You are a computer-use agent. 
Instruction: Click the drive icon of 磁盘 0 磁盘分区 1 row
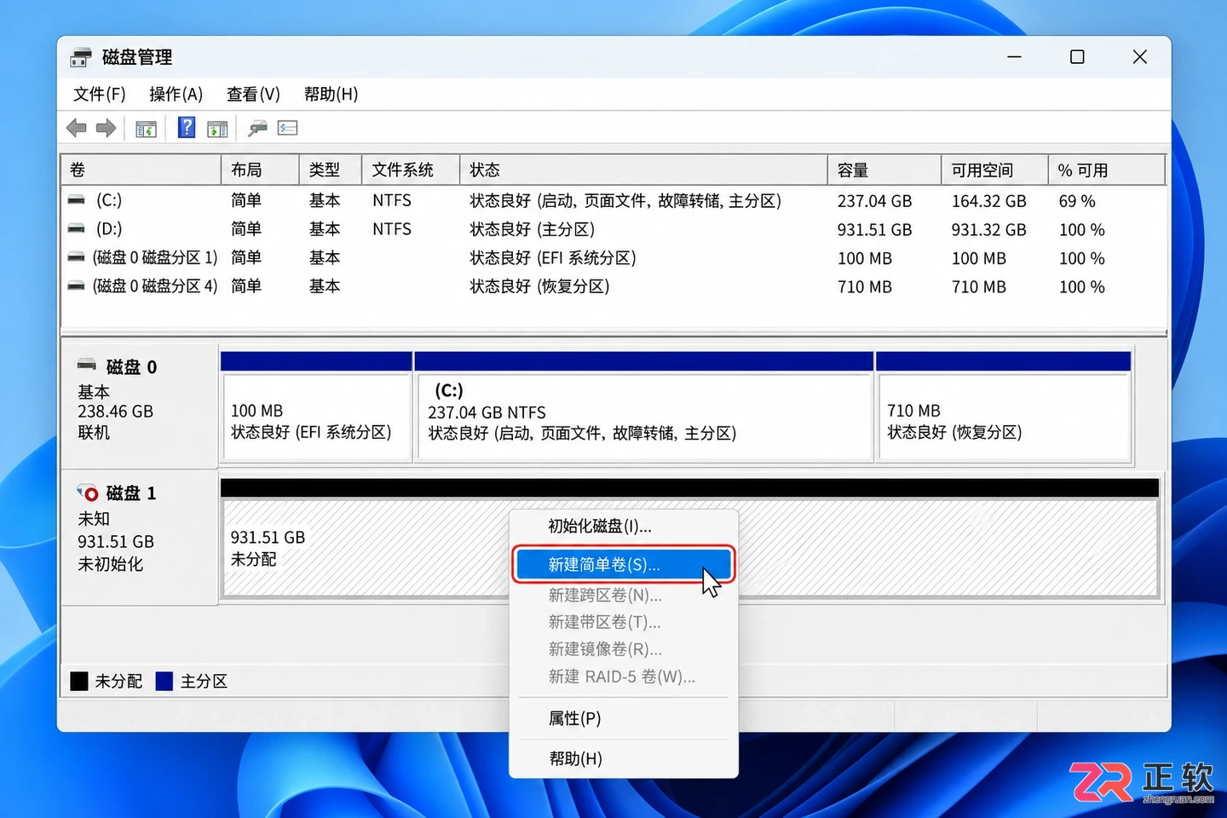(77, 257)
